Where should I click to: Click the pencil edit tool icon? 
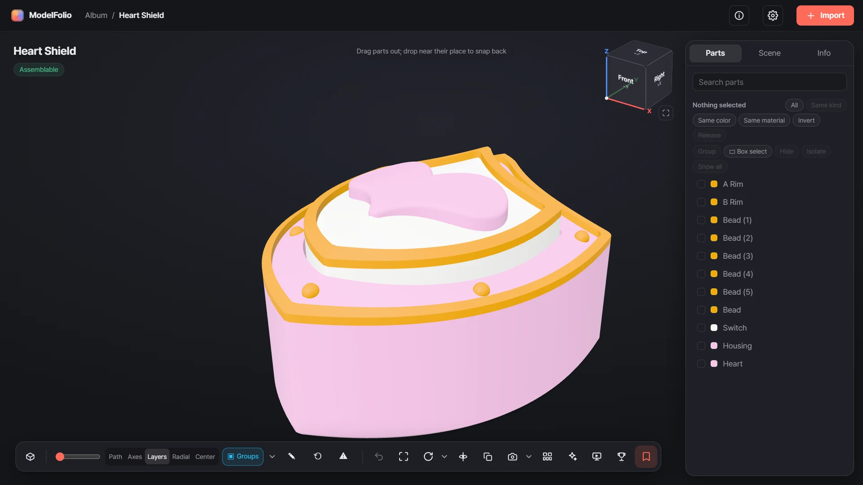292,456
